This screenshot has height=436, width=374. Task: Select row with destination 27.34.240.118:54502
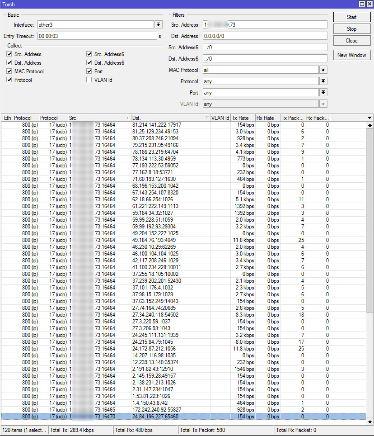183,315
